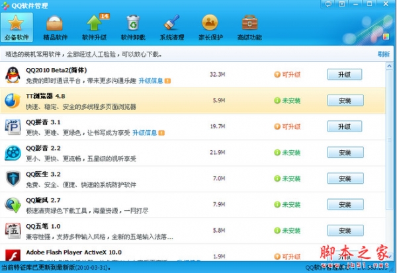This screenshot has height=273, width=397.
Task: Select the QQ拼音 3.1 title
Action: click(43, 122)
